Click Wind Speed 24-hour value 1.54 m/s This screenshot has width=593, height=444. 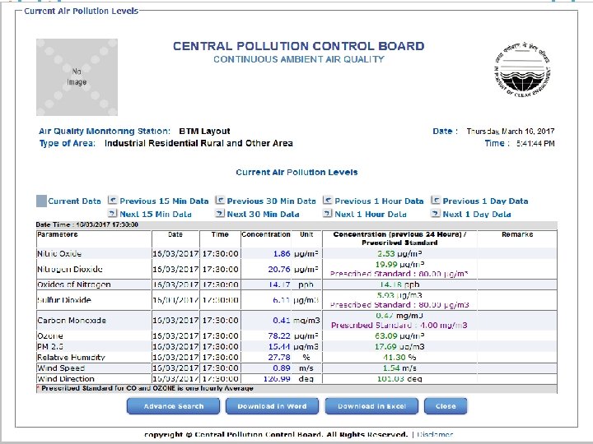(399, 368)
